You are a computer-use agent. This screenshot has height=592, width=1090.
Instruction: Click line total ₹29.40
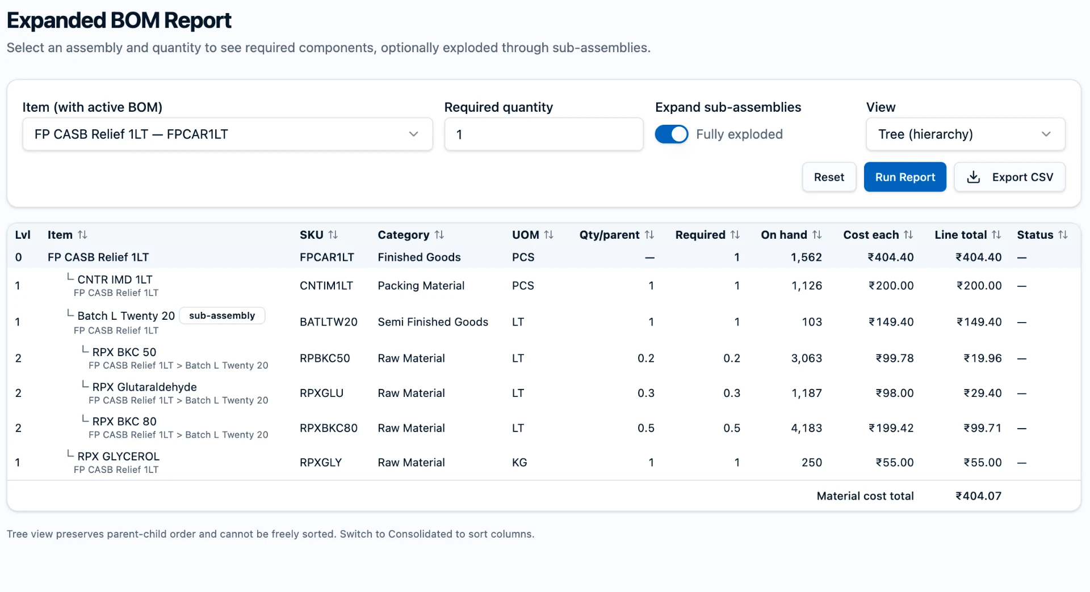982,393
